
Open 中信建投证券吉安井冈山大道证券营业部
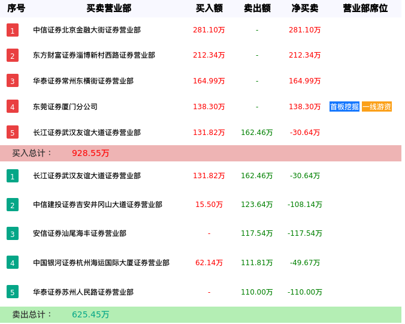pyautogui.click(x=98, y=205)
